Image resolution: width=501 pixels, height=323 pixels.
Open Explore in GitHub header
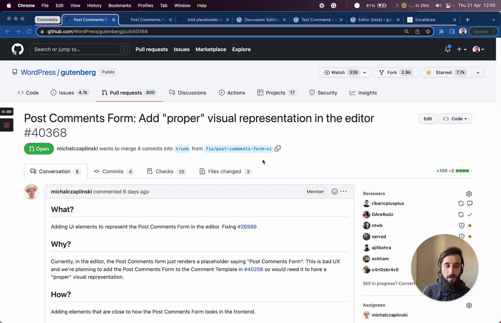tap(241, 49)
